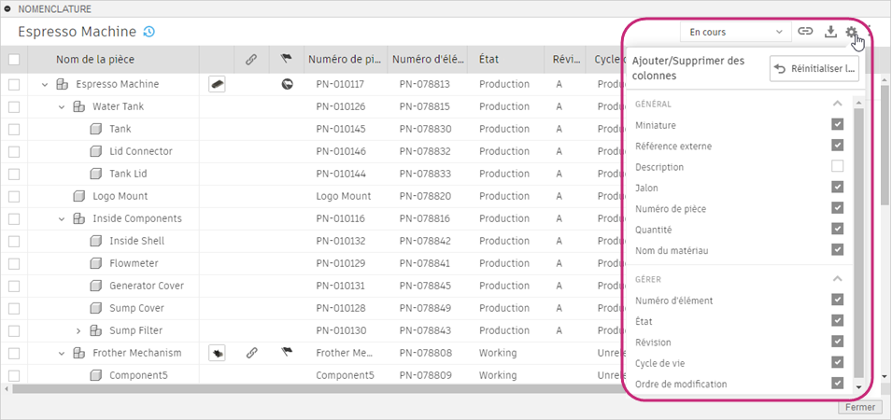The image size is (892, 420).
Task: Collapse the GÉNÉRAL column section
Action: [837, 104]
